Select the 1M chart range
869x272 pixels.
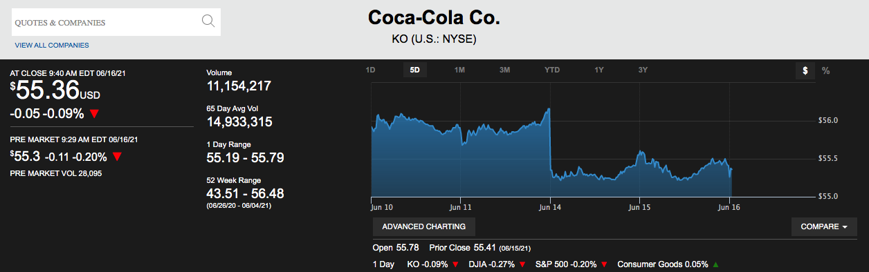459,70
